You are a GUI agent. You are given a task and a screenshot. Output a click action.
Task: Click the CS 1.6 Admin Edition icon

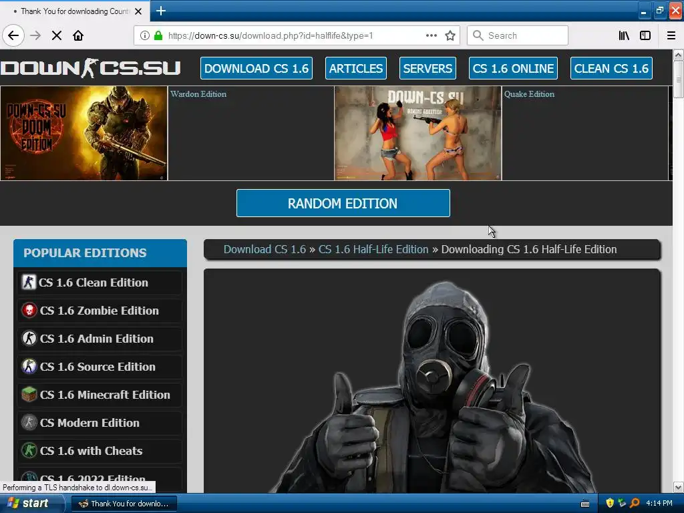[29, 339]
